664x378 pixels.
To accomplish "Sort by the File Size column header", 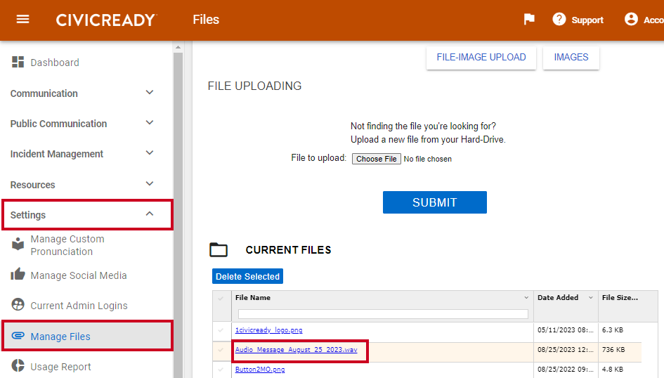I will point(620,298).
